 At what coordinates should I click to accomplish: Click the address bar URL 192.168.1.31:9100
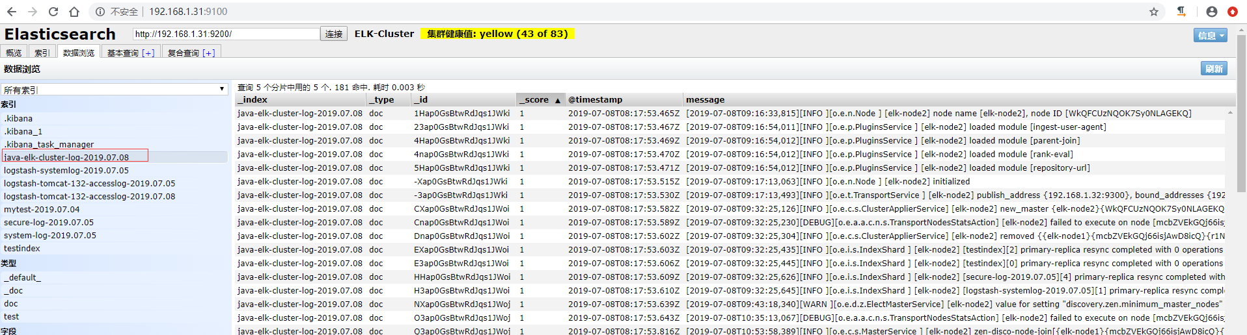coord(188,12)
